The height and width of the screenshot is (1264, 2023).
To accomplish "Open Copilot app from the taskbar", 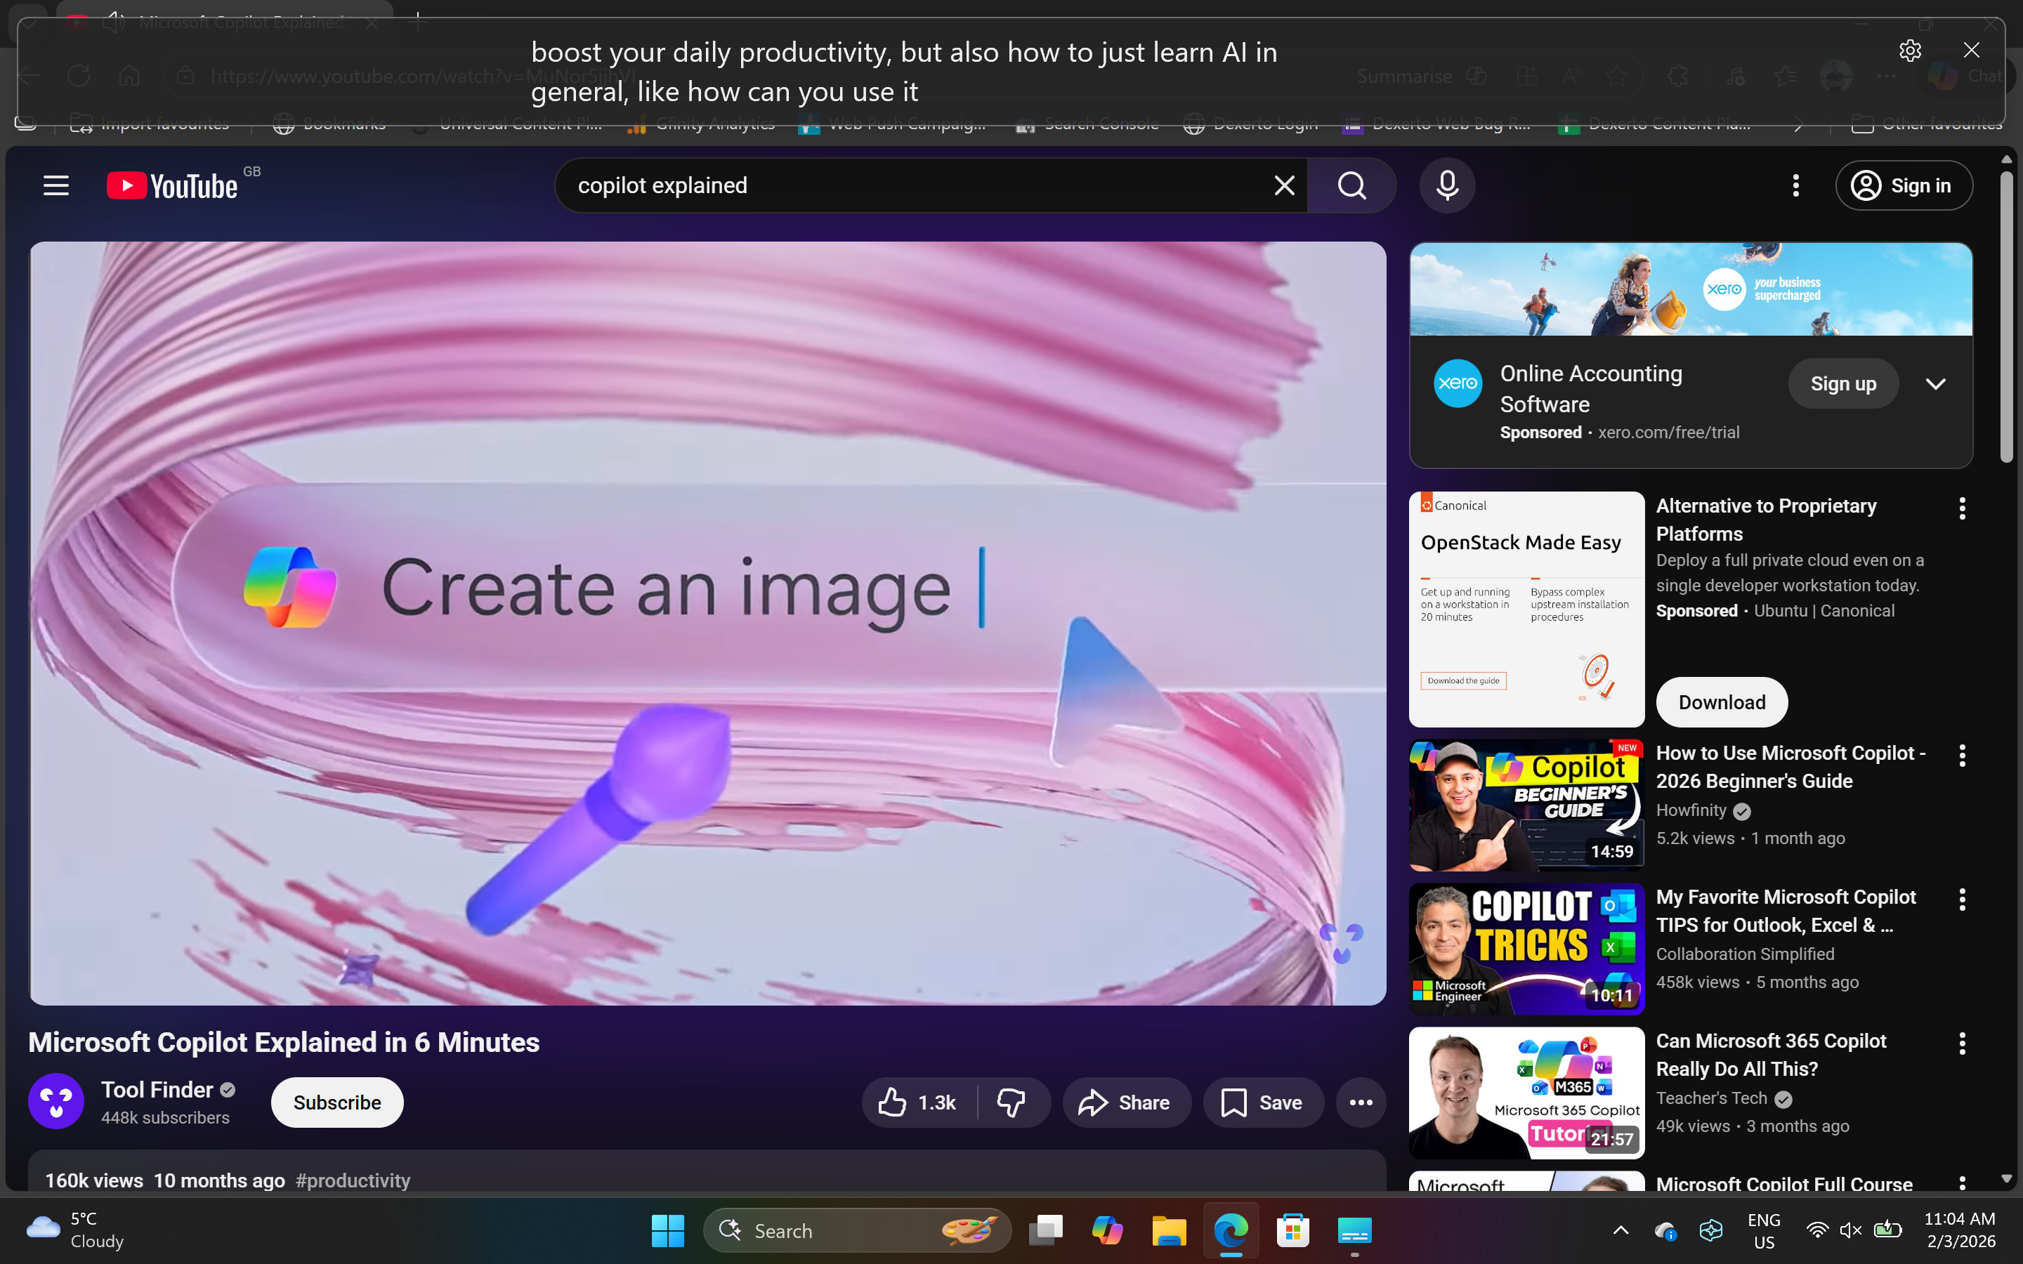I will 1107,1230.
